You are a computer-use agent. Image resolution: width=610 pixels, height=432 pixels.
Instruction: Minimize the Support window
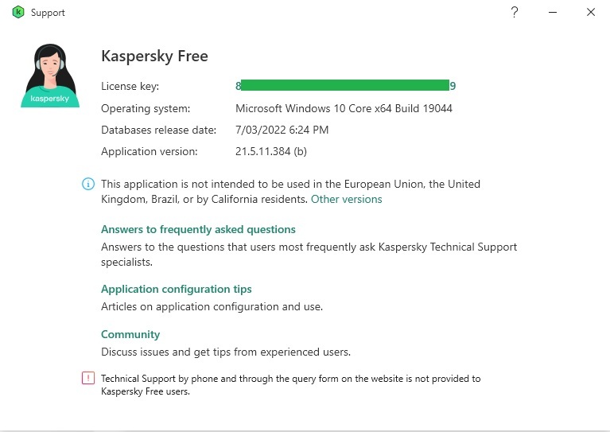tap(553, 13)
